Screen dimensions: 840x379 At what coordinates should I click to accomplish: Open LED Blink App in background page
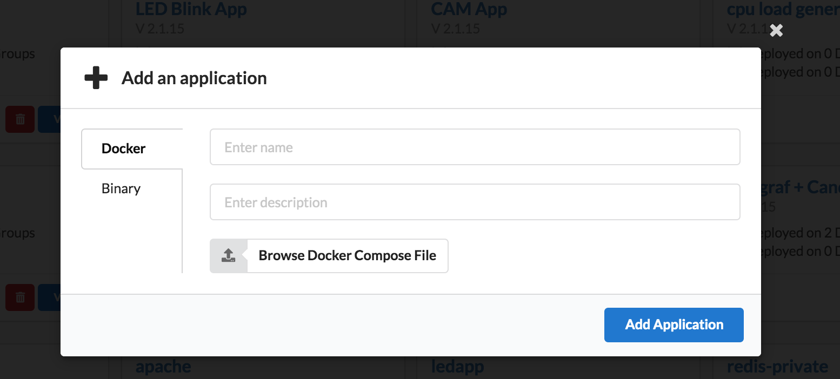pos(191,9)
